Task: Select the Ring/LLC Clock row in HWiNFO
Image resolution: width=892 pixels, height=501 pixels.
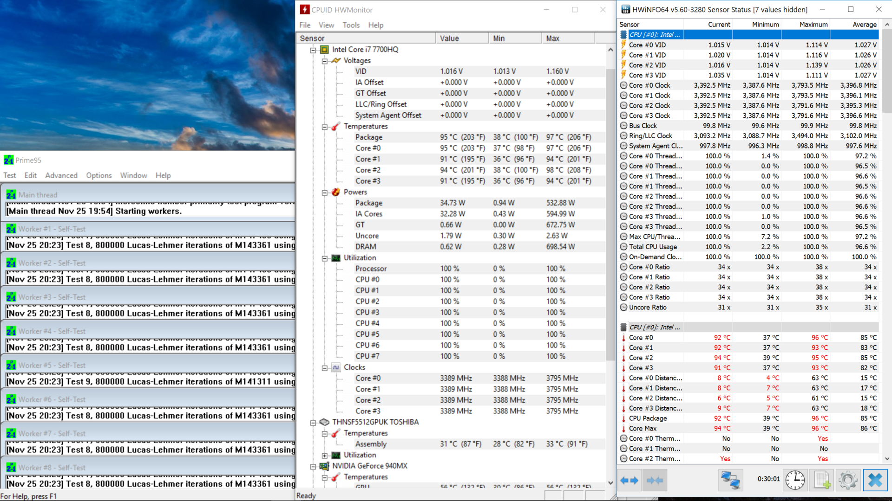Action: 749,136
